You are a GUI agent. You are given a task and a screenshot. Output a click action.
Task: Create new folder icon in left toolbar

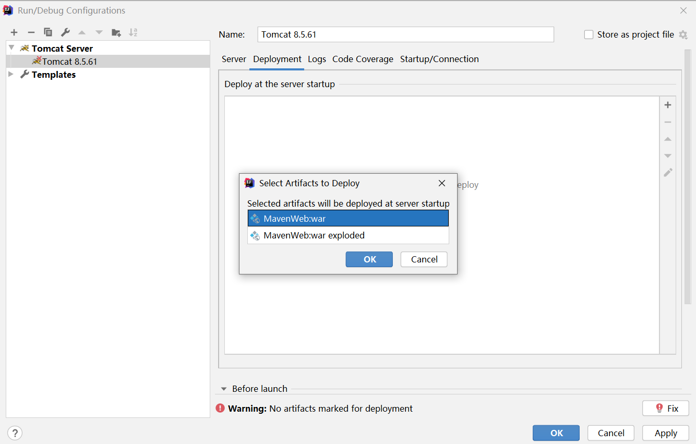[116, 32]
